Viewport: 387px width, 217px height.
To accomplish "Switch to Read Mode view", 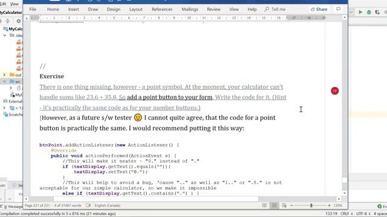I will (x=264, y=206).
